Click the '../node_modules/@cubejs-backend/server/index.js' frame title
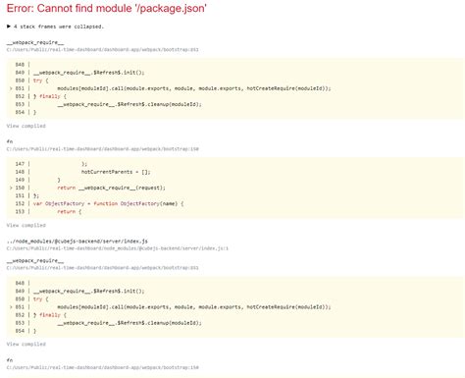 77,242
